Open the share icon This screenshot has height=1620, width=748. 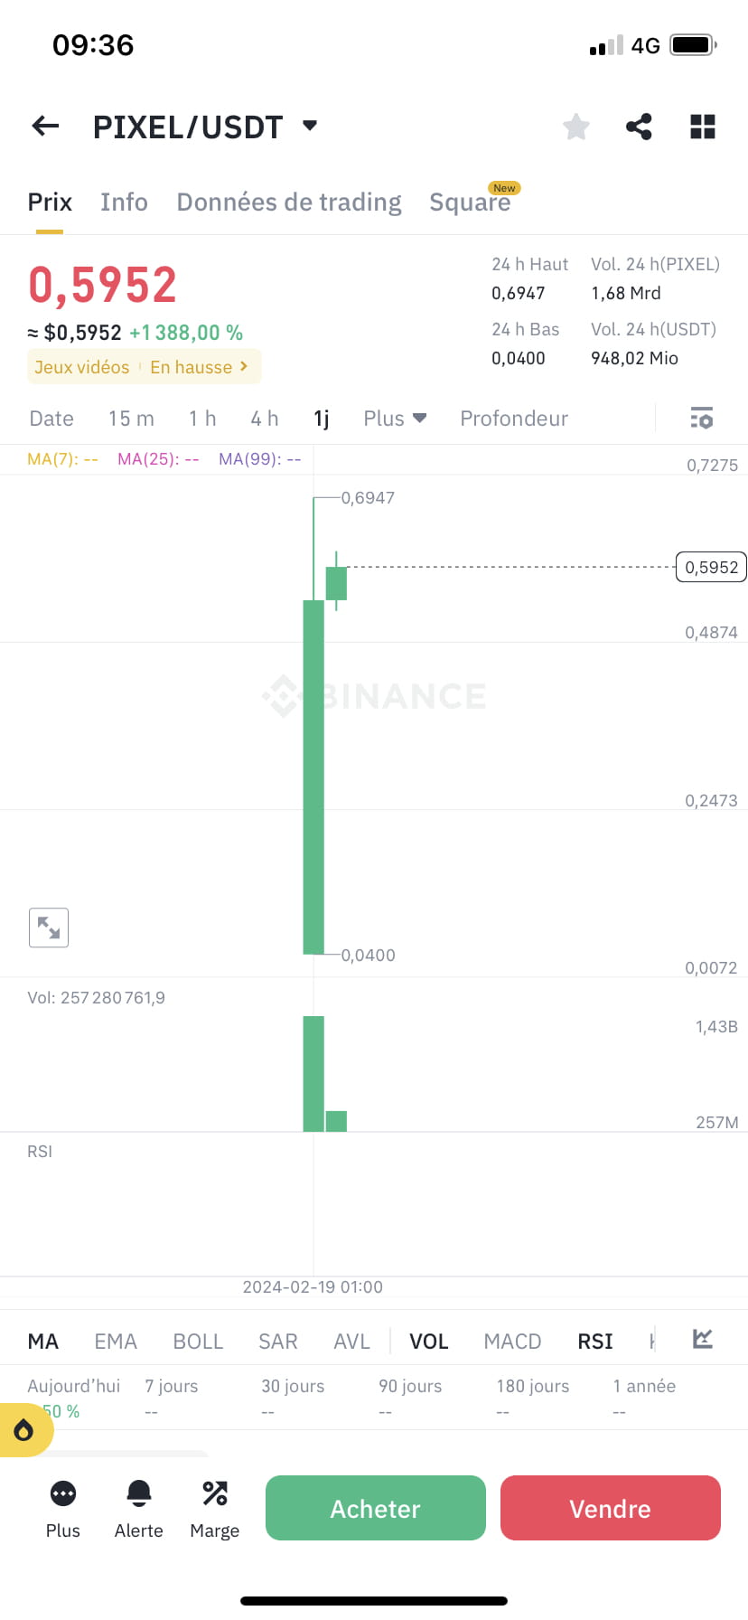(x=640, y=127)
